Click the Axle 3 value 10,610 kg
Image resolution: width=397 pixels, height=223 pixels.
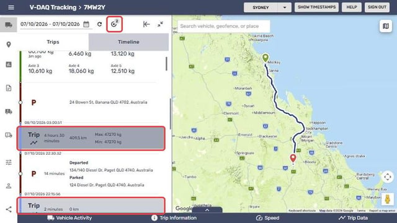tap(40, 71)
